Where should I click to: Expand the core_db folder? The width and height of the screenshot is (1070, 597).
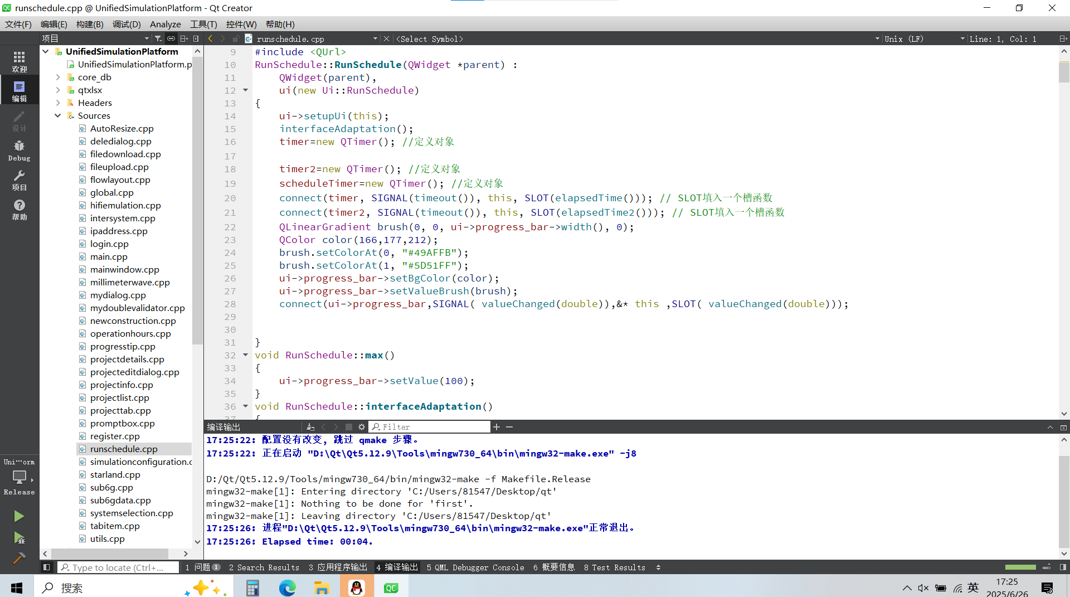pyautogui.click(x=58, y=77)
